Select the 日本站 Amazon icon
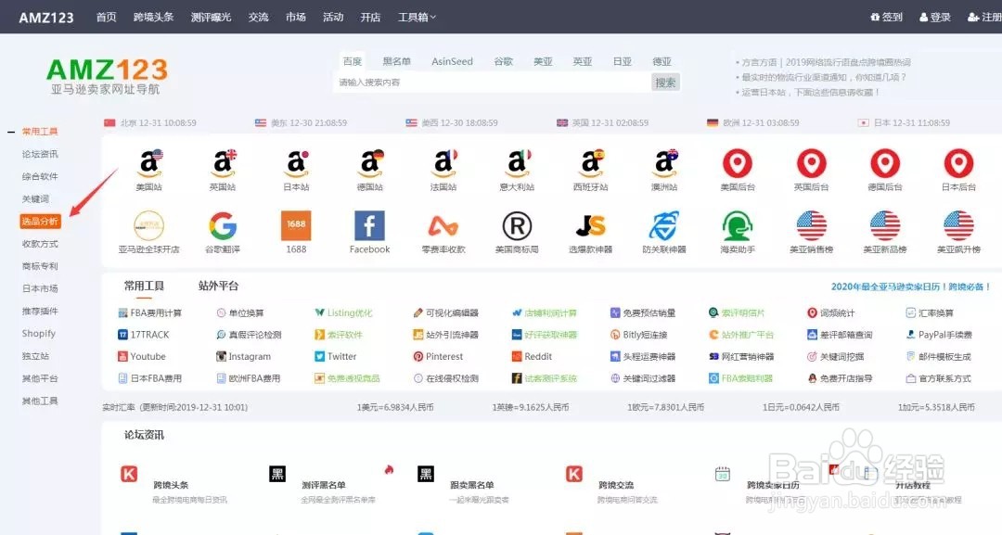The height and width of the screenshot is (535, 1002). (297, 167)
